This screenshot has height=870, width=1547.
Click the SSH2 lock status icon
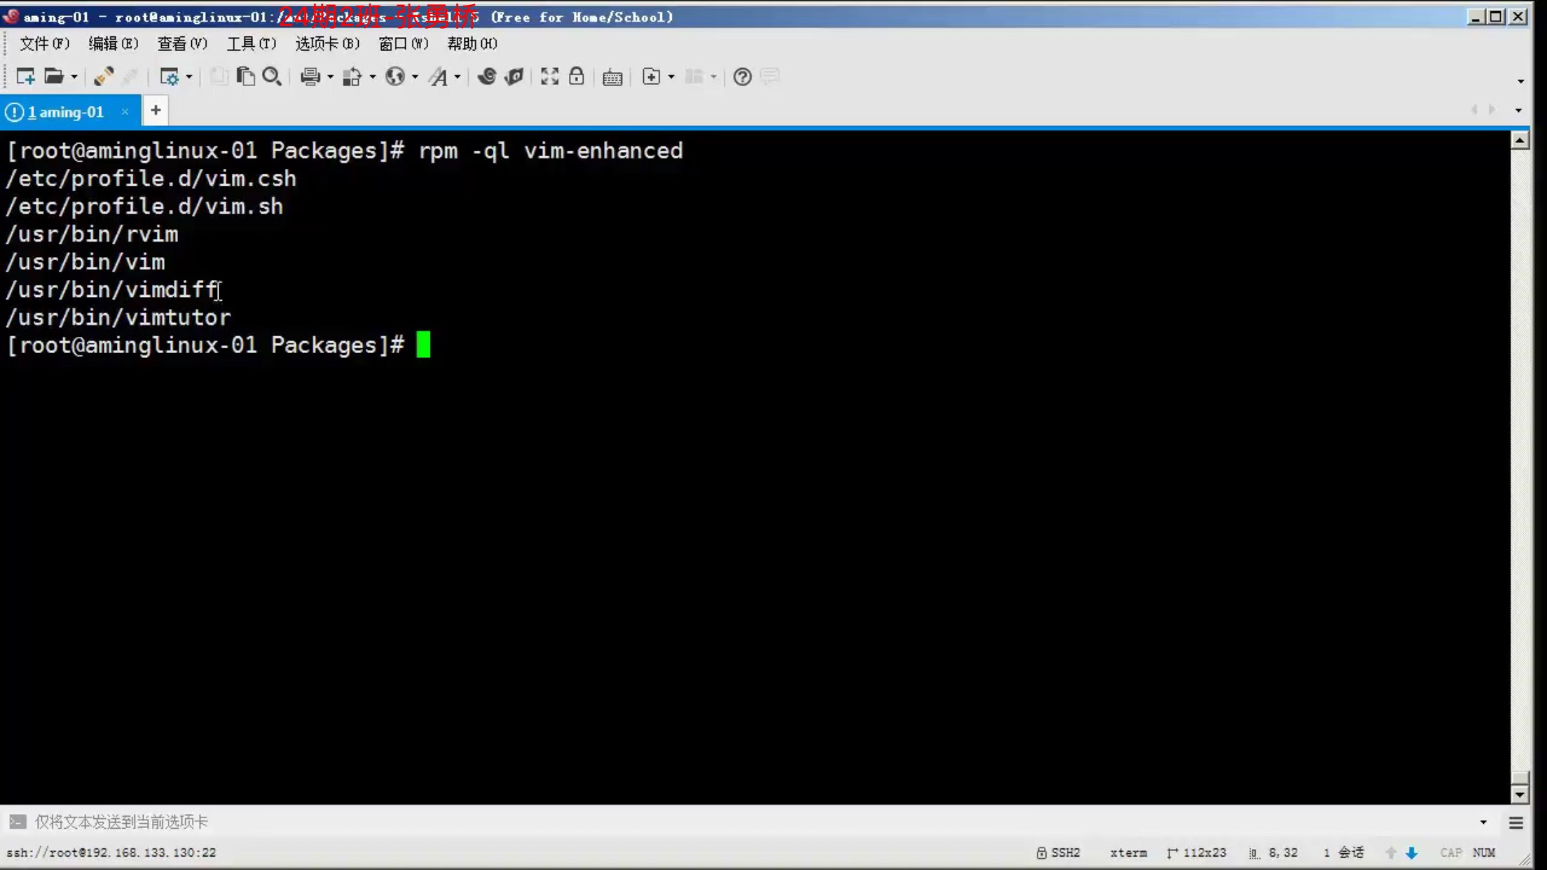tap(1041, 852)
